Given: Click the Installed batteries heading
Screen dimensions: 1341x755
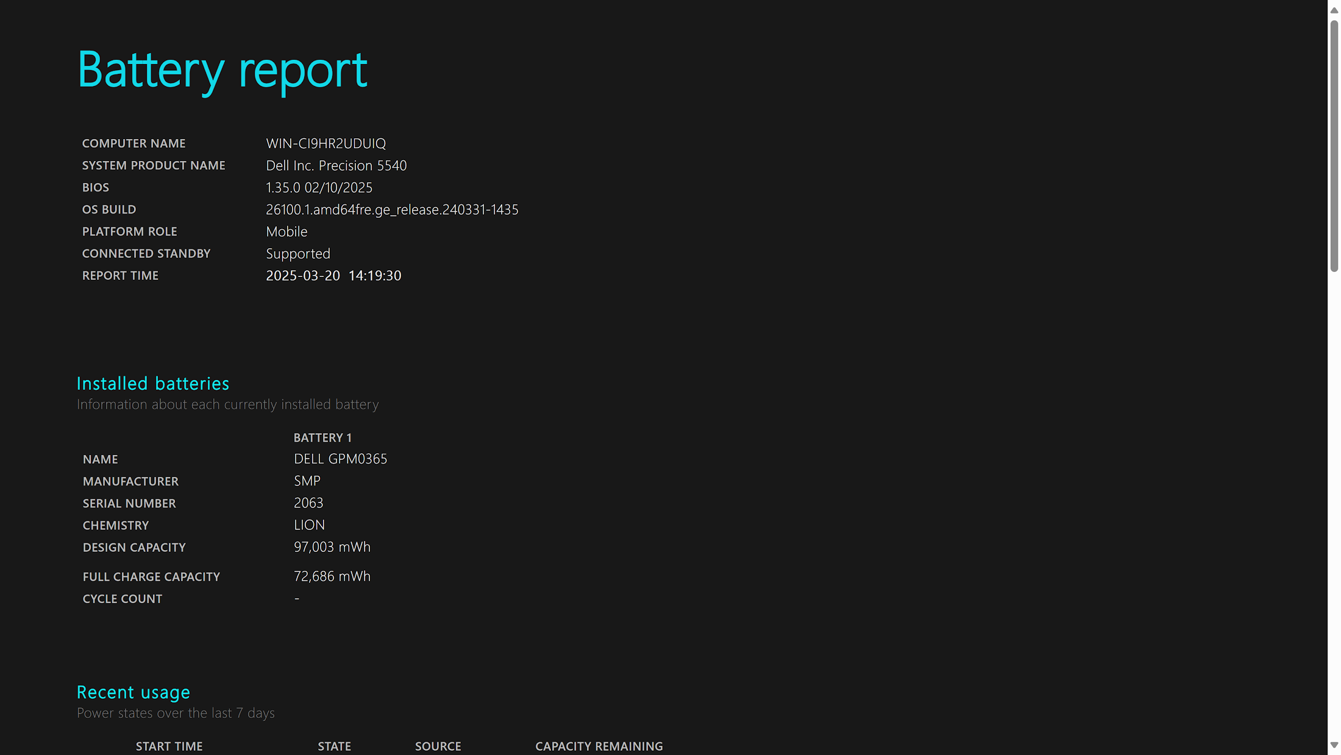Looking at the screenshot, I should (x=153, y=383).
